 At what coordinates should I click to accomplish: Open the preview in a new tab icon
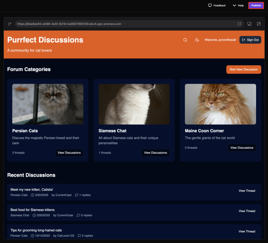point(239,24)
